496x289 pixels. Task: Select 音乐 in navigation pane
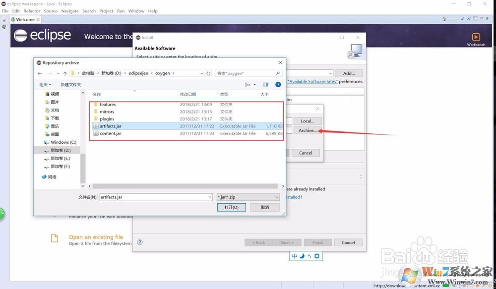[x=55, y=126]
